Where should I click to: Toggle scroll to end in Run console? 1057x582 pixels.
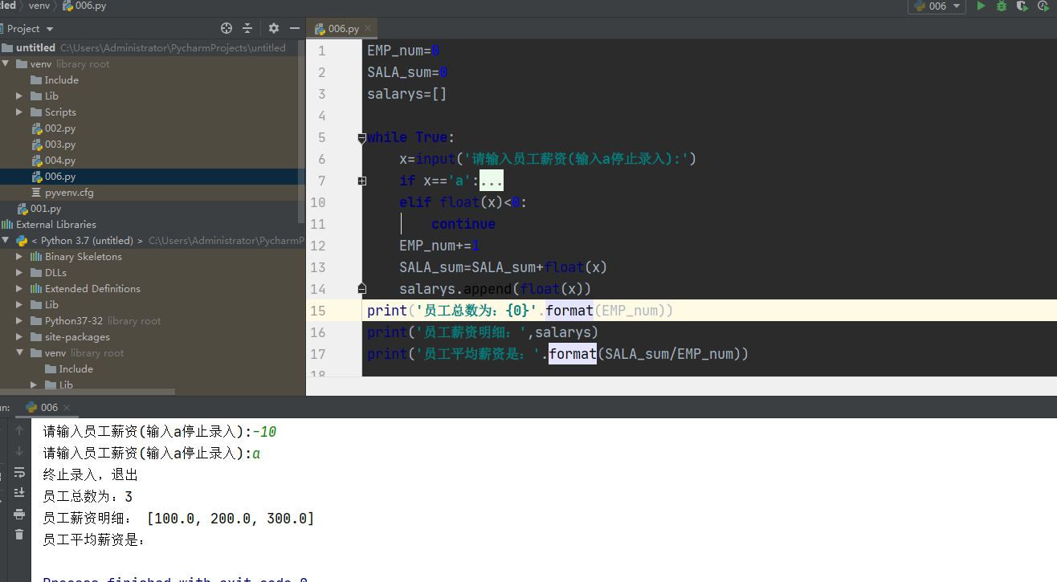click(x=19, y=494)
